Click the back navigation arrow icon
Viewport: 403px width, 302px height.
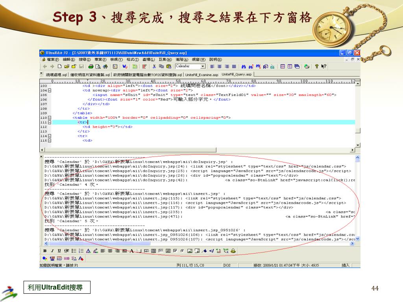45,66
